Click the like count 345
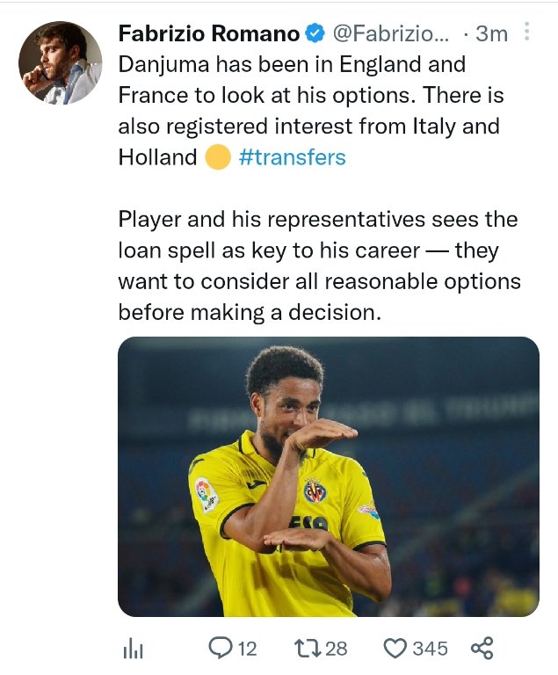This screenshot has height=675, width=558. (431, 649)
